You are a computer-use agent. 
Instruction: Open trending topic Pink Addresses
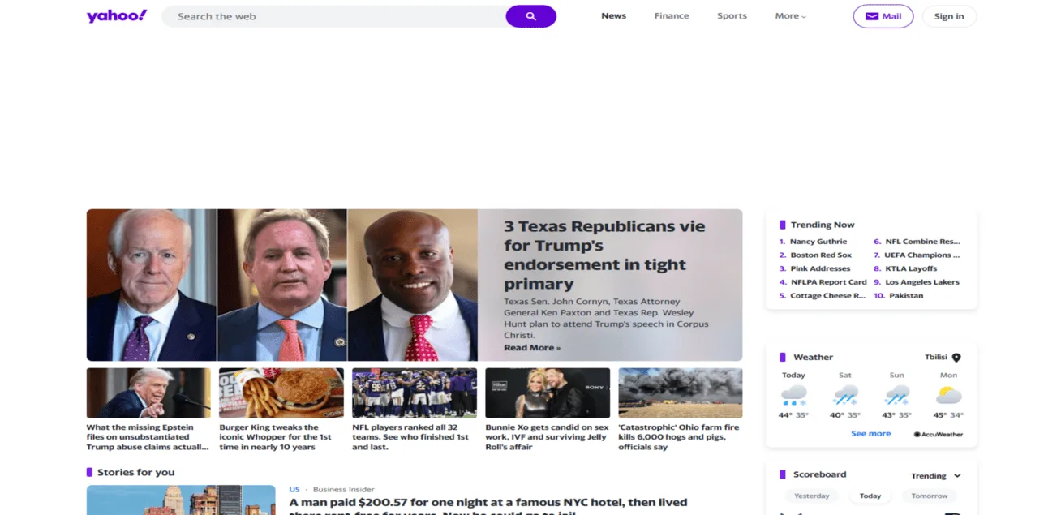[x=820, y=268]
